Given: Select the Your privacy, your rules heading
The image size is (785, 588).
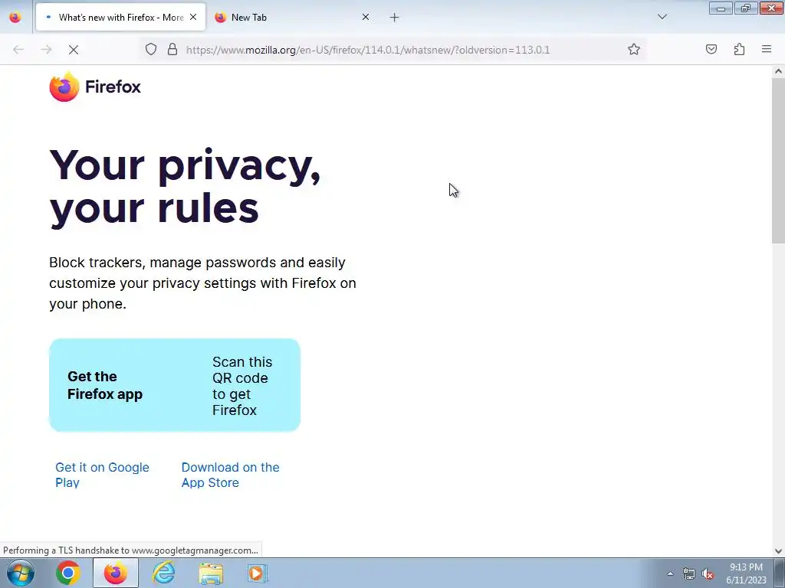Looking at the screenshot, I should point(185,187).
